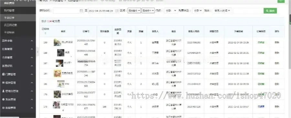
Task: Open member avatar in order 187 row
Action: point(59,63)
